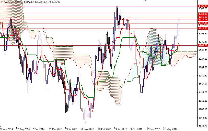Click the 21 May 2017 date label
This screenshot has width=208, height=131.
[x=170, y=129]
